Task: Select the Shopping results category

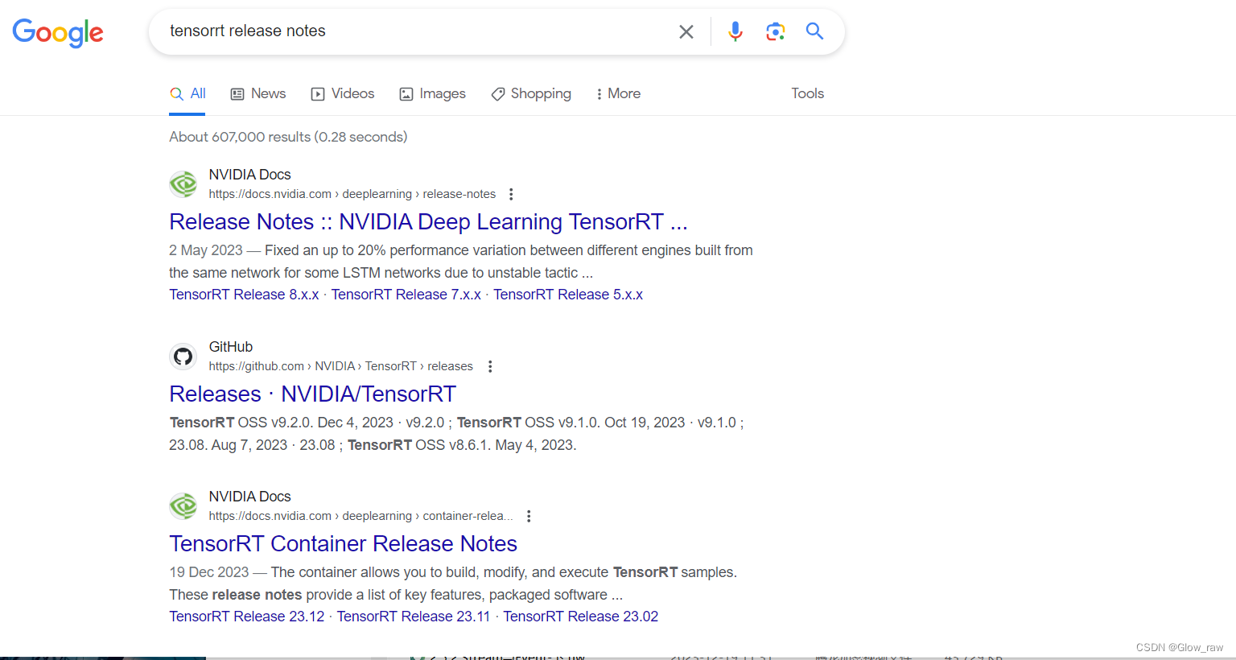Action: point(531,93)
